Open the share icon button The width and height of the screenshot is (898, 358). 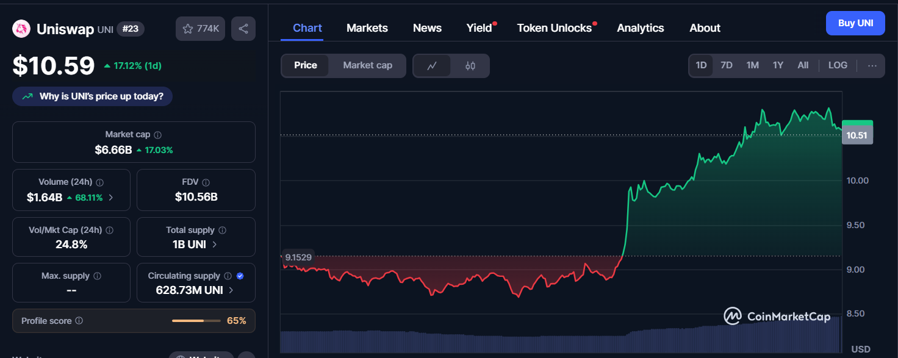(x=243, y=29)
